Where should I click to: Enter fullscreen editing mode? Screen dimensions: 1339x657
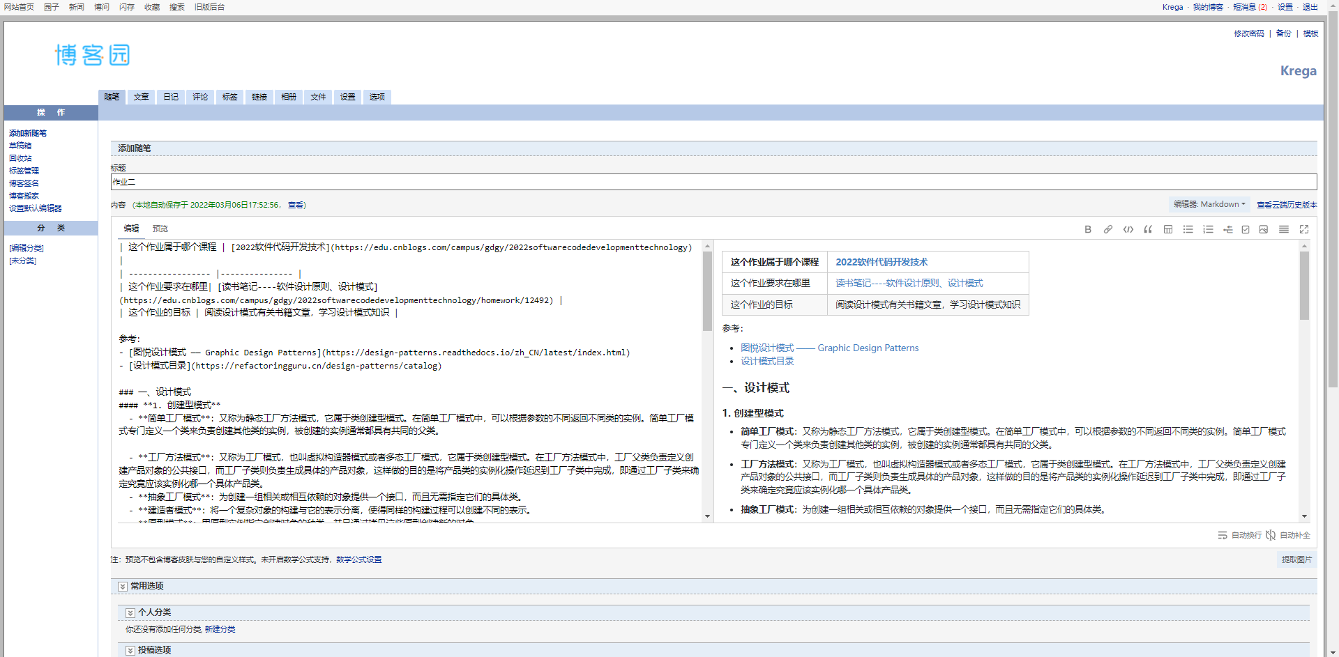(x=1304, y=229)
